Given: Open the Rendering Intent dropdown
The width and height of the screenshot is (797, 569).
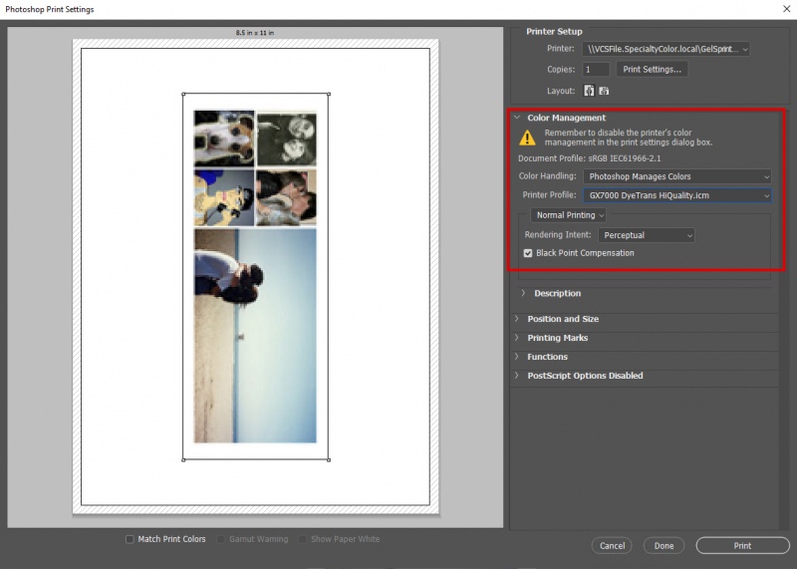Looking at the screenshot, I should 646,235.
